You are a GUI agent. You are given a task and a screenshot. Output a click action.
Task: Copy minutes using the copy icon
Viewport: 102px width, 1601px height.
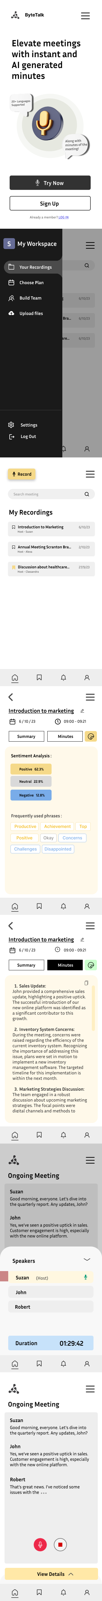86,983
